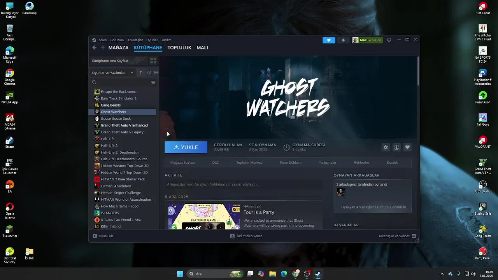Toggle the library sort direction arrow
The image size is (498, 280).
pos(141,73)
